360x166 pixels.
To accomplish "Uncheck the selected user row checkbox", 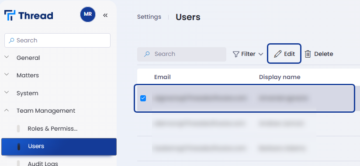I will pos(143,98).
